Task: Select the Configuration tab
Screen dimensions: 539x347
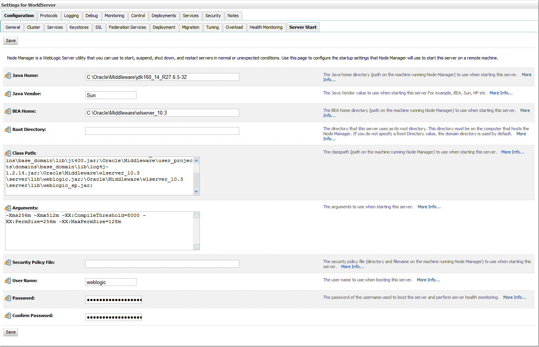Action: [x=19, y=16]
